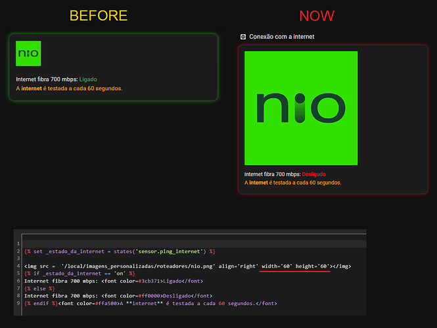
Task: Click the Conexão com a internet title
Action: click(282, 37)
